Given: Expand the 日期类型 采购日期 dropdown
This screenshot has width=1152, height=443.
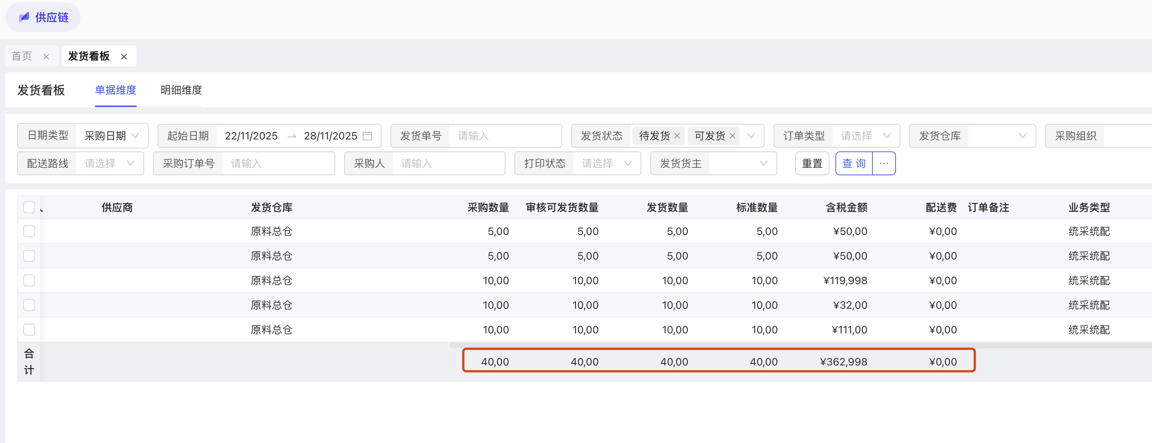Looking at the screenshot, I should pos(111,136).
